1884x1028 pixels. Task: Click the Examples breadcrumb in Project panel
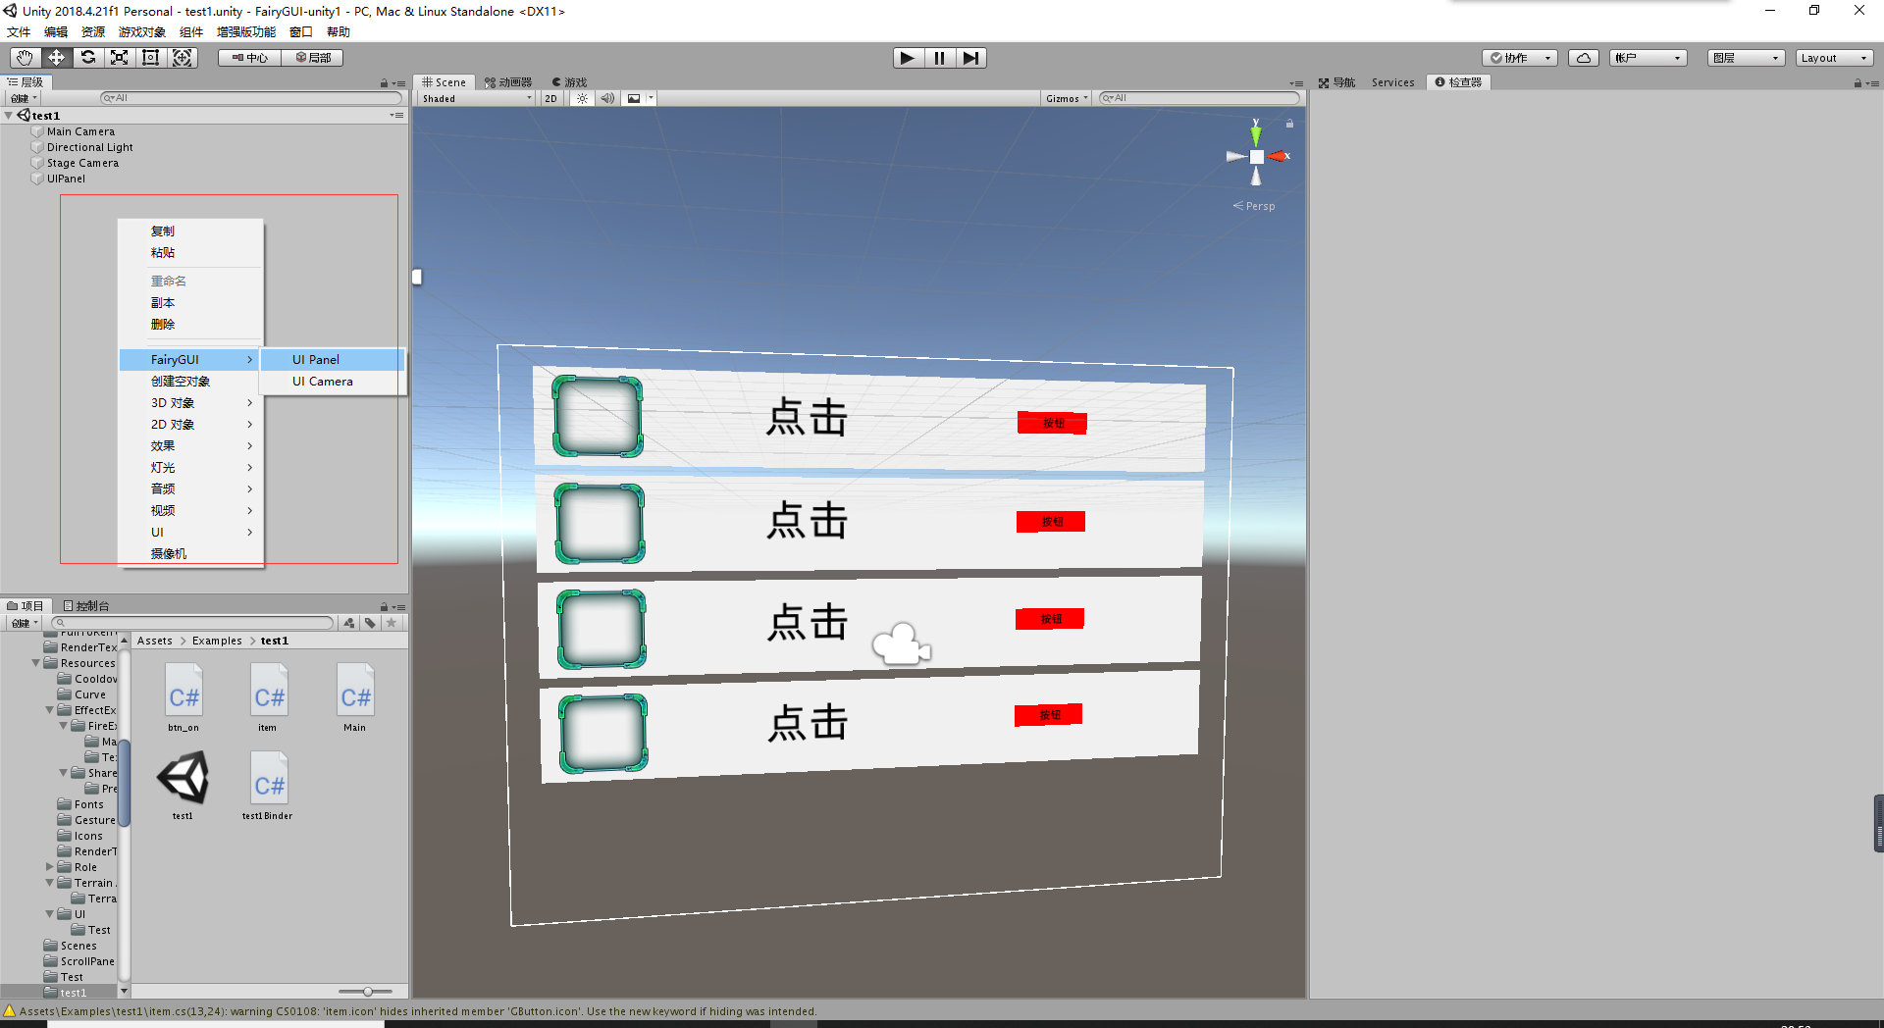click(217, 640)
